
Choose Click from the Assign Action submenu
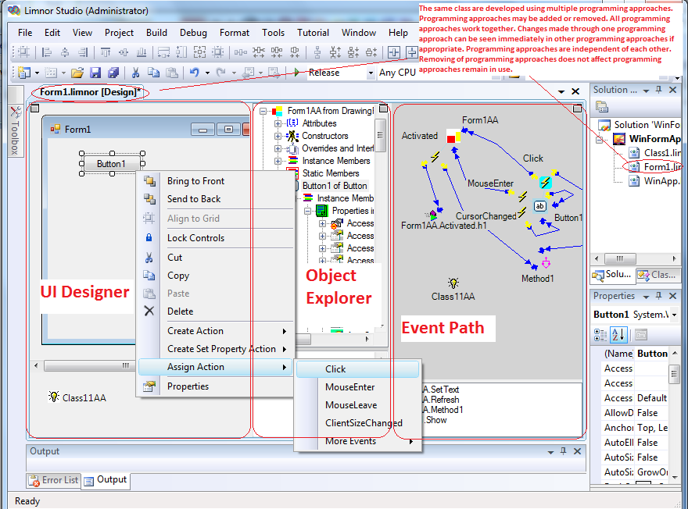tap(335, 369)
